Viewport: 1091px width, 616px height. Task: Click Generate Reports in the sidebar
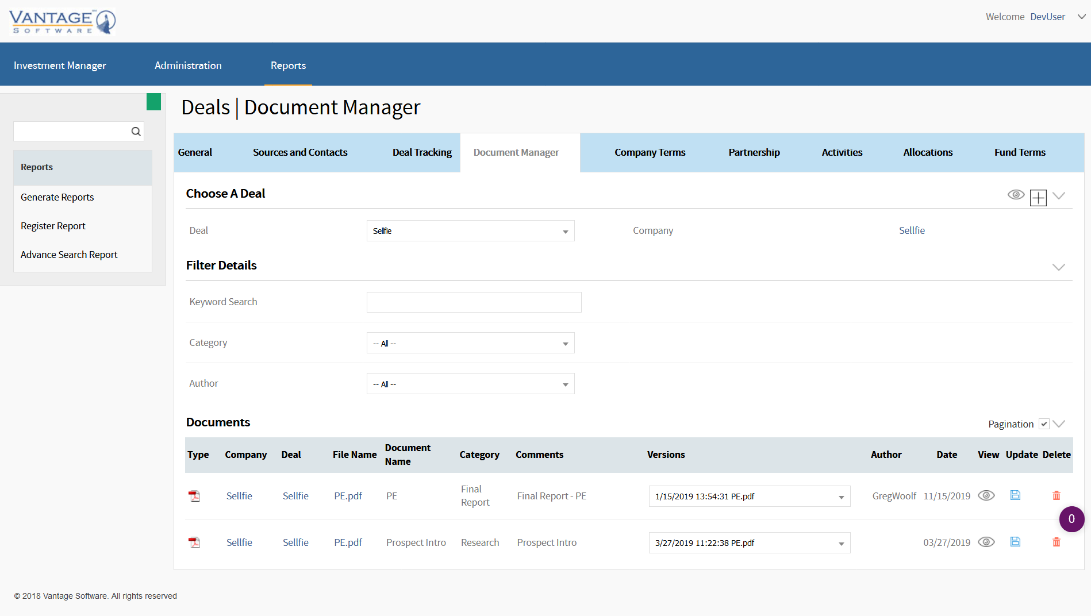point(57,197)
